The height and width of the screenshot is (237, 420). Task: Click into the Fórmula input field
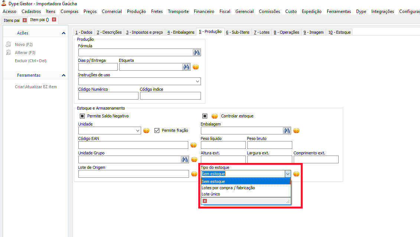135,52
